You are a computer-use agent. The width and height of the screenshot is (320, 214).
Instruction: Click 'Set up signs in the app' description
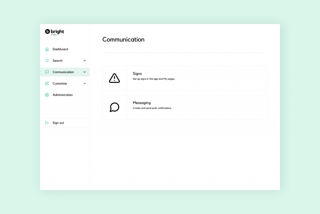[x=154, y=79]
